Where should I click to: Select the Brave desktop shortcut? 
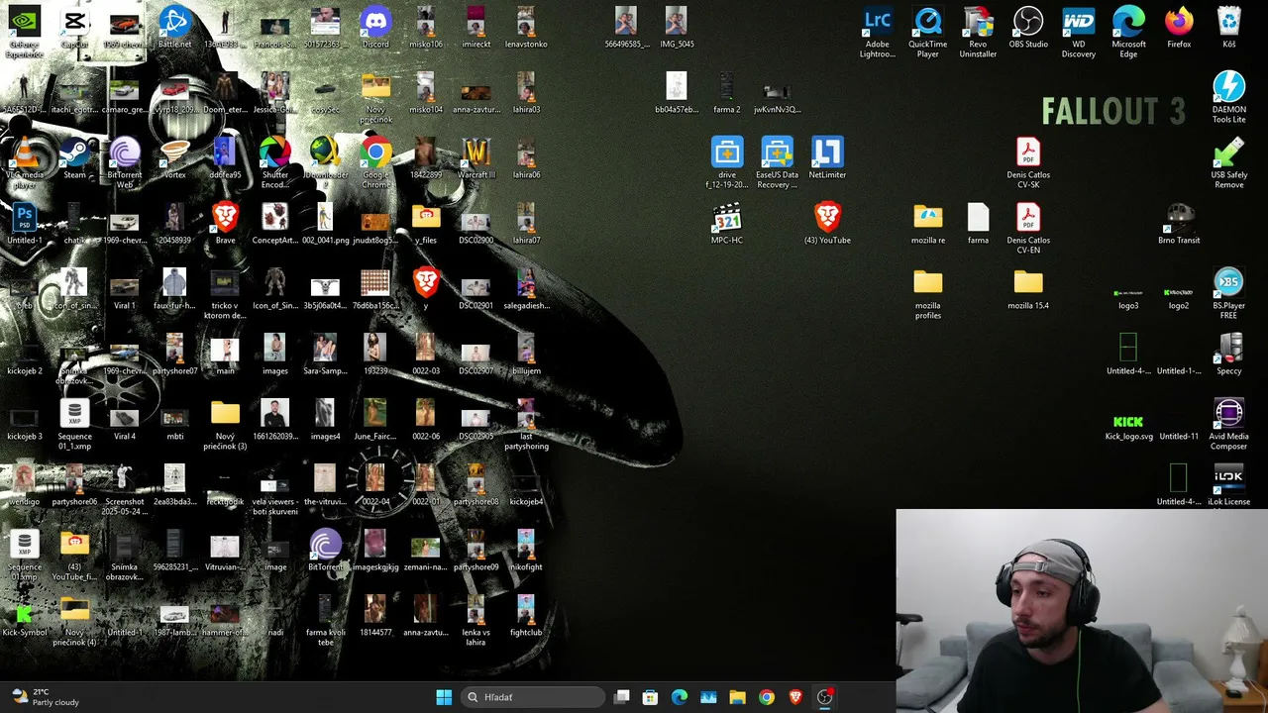coord(225,224)
